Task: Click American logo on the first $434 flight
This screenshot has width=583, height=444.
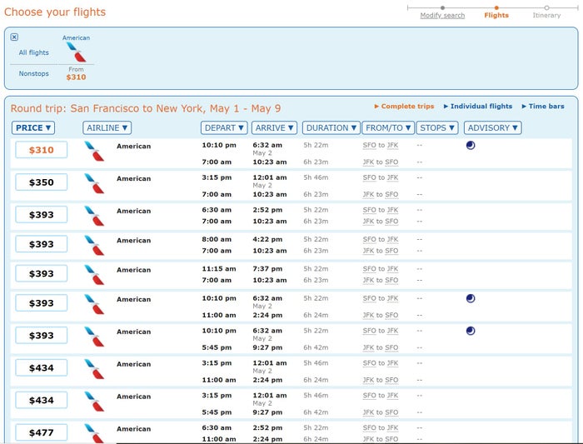Action: point(94,369)
